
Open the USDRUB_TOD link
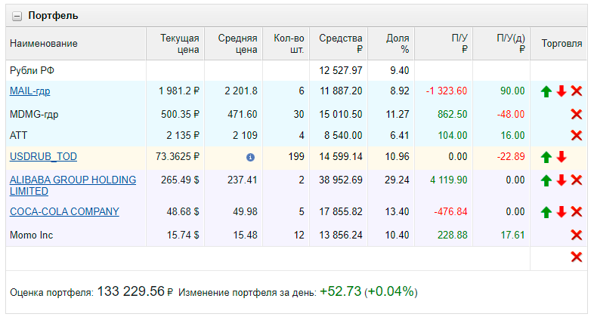tap(43, 156)
